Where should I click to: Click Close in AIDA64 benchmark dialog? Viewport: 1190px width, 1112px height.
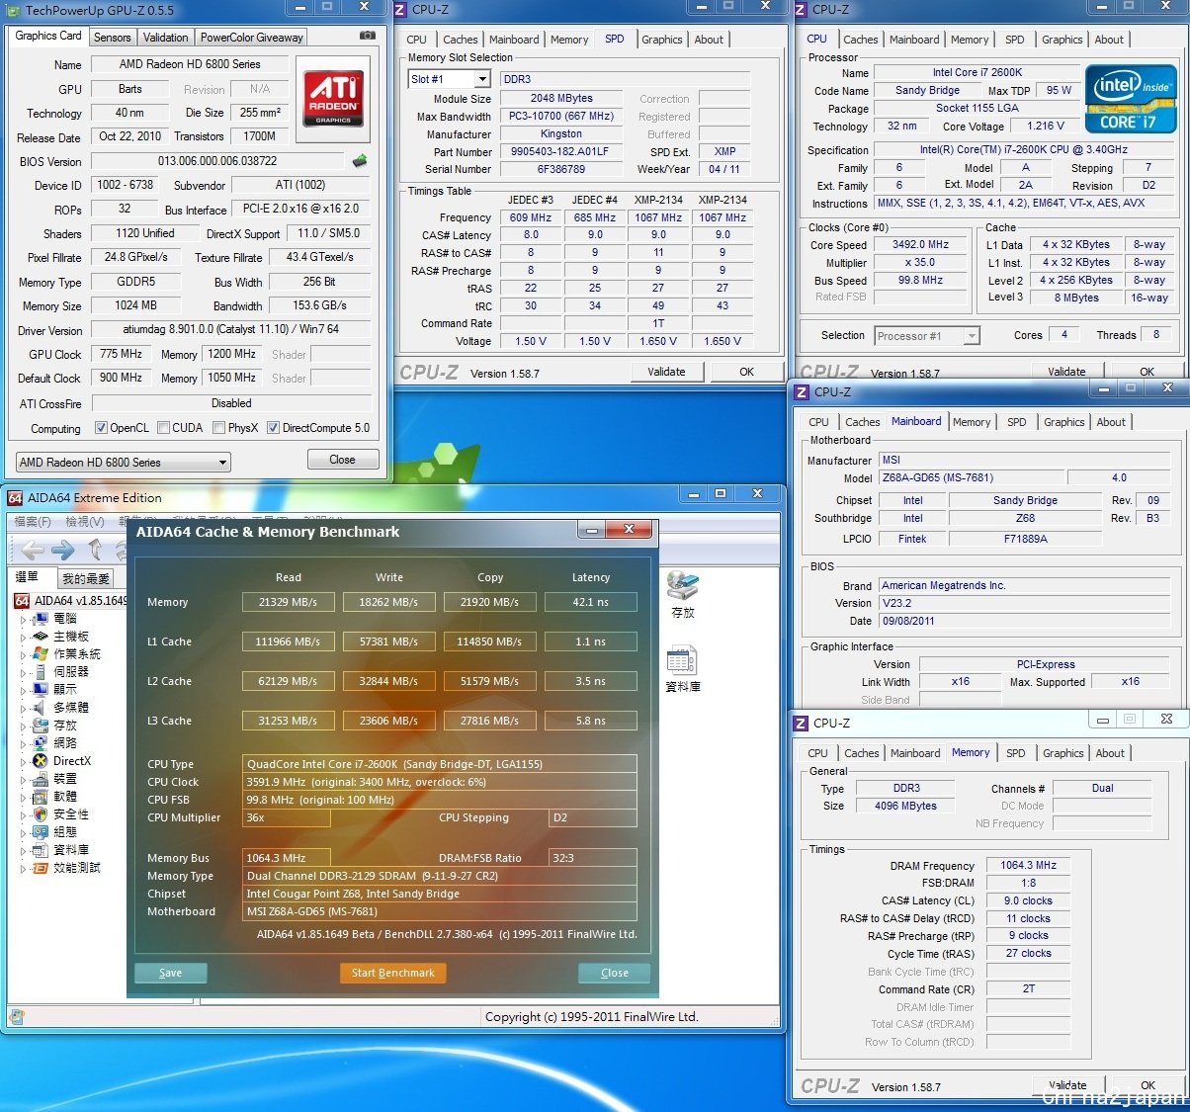[615, 973]
